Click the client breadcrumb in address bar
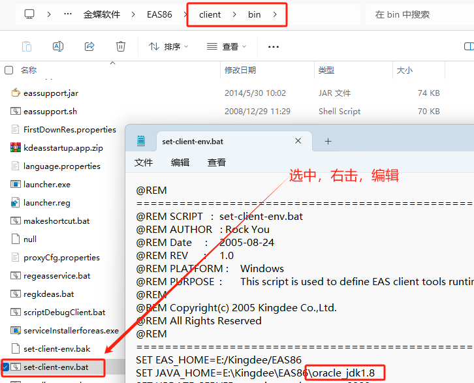This screenshot has height=383, width=474. [x=210, y=14]
